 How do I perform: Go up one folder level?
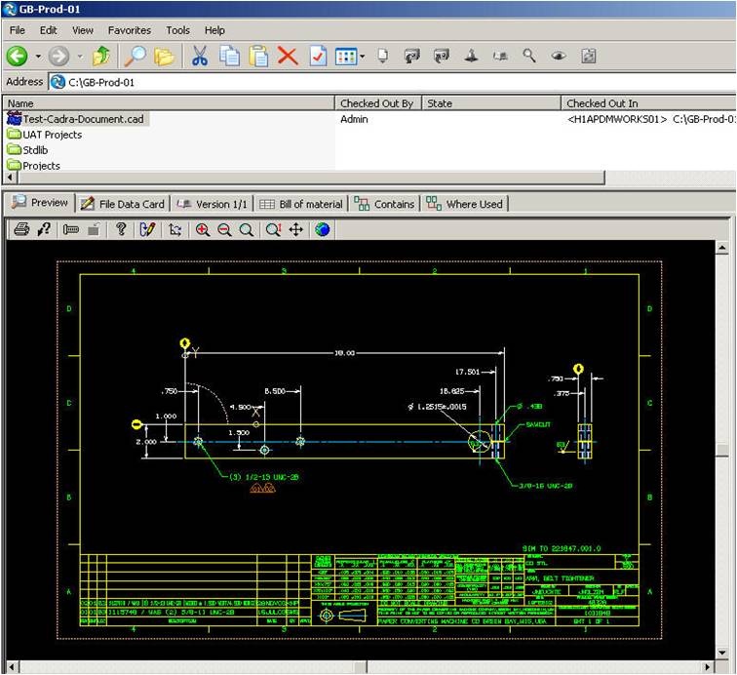click(x=101, y=56)
